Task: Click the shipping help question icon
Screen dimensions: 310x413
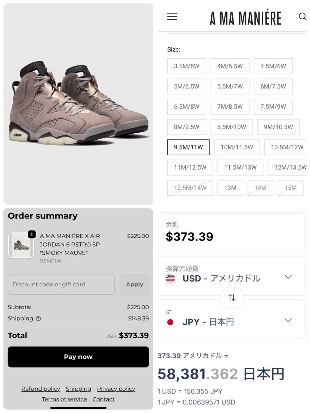Action: click(38, 319)
